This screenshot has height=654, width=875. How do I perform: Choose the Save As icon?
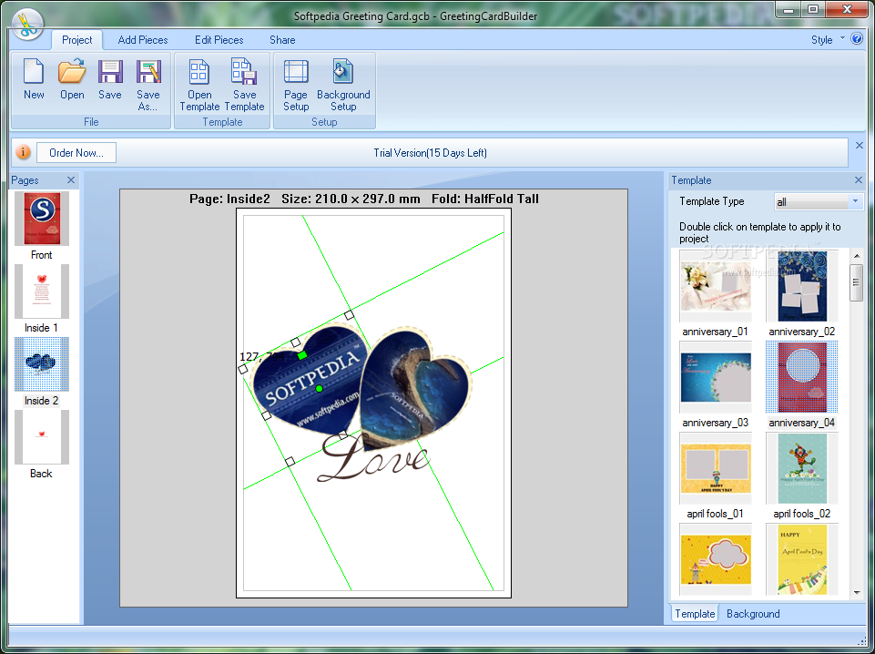pyautogui.click(x=148, y=85)
